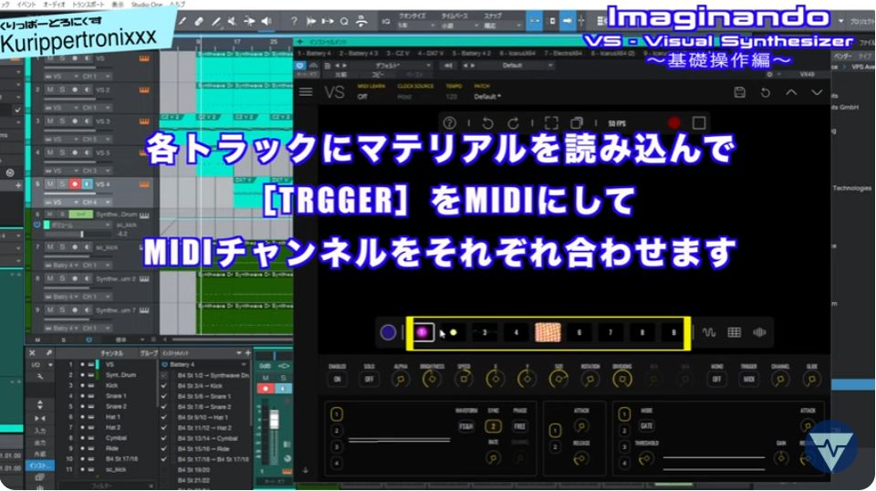Viewport: 876px width, 491px height.
Task: Select layer slot 7
Action: point(610,332)
